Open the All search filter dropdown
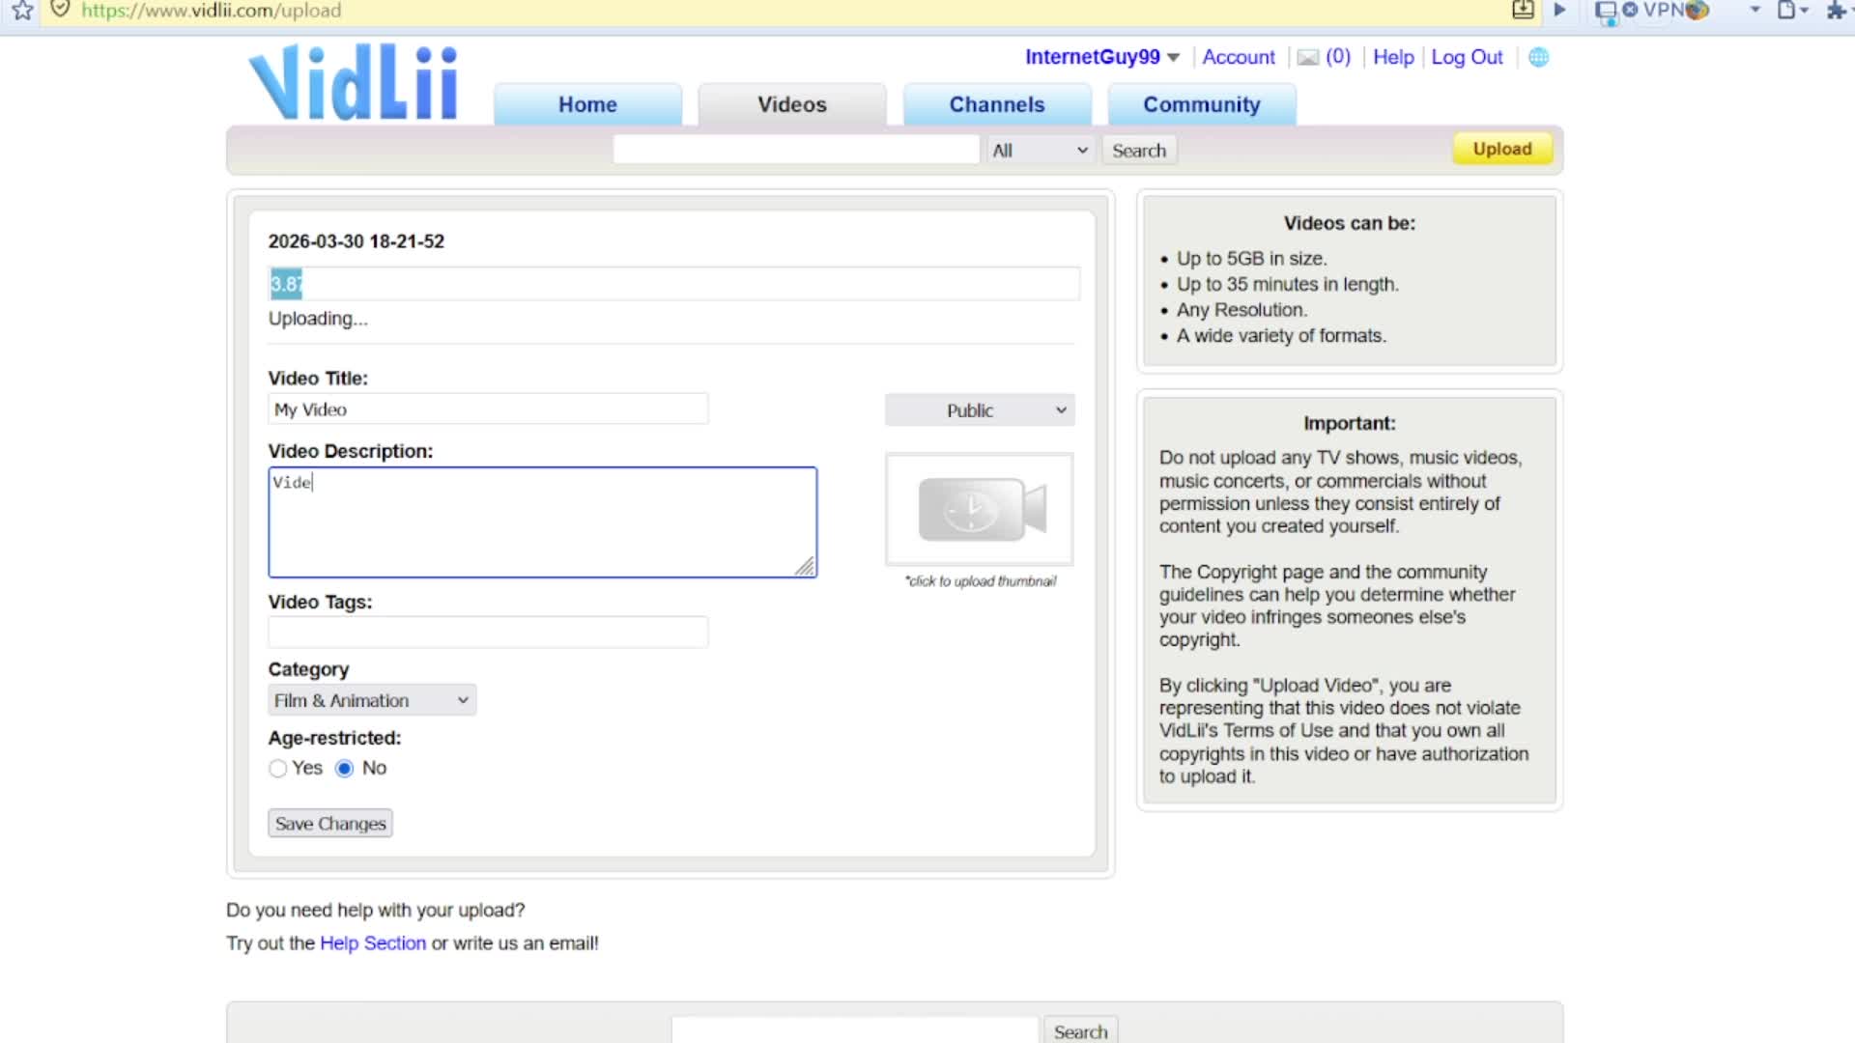1855x1043 pixels. click(x=1041, y=151)
